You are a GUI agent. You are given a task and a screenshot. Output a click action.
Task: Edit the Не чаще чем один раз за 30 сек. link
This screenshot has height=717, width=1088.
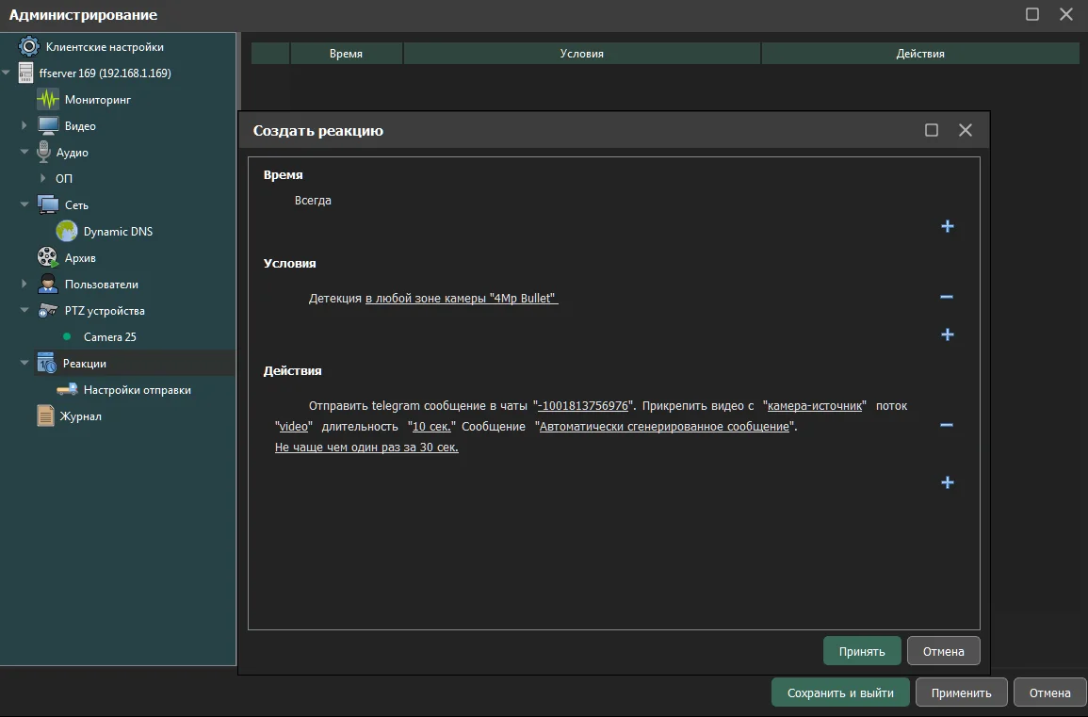366,447
